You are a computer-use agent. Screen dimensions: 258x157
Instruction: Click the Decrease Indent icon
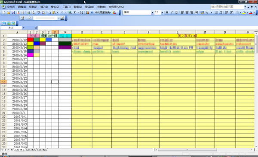coord(227,12)
